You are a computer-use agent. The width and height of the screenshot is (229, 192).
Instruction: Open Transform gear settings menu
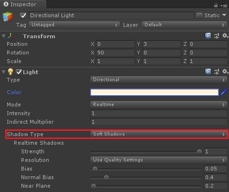[x=225, y=35]
